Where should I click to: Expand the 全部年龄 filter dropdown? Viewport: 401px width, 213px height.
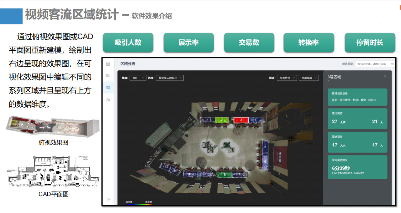[309, 78]
